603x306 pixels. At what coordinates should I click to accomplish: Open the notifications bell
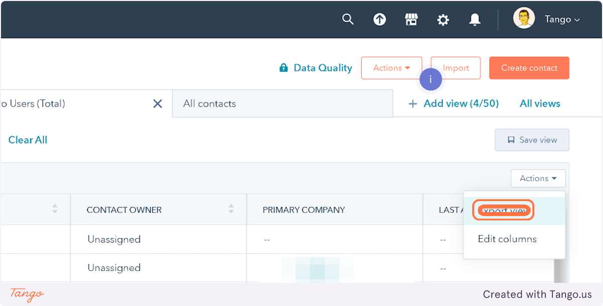pyautogui.click(x=474, y=20)
